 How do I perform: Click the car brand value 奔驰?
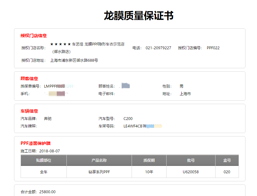point(48,119)
